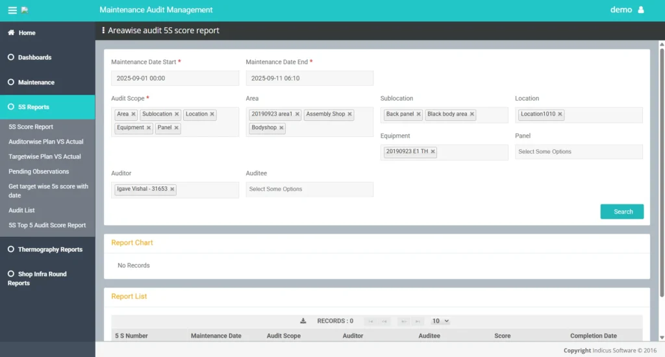Remove the Location1010 tag
665x357 pixels.
point(560,114)
